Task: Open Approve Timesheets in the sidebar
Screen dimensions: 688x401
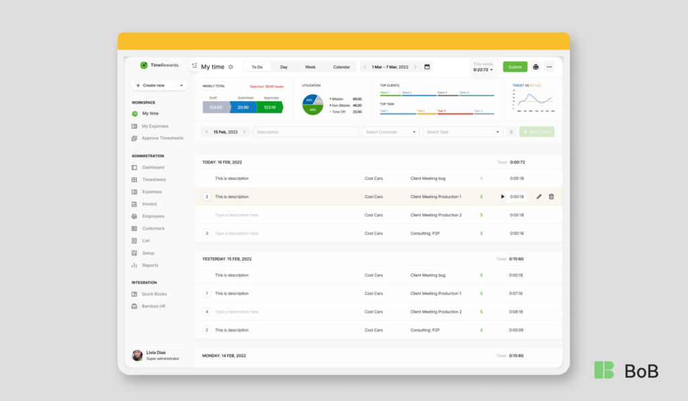Action: (162, 138)
